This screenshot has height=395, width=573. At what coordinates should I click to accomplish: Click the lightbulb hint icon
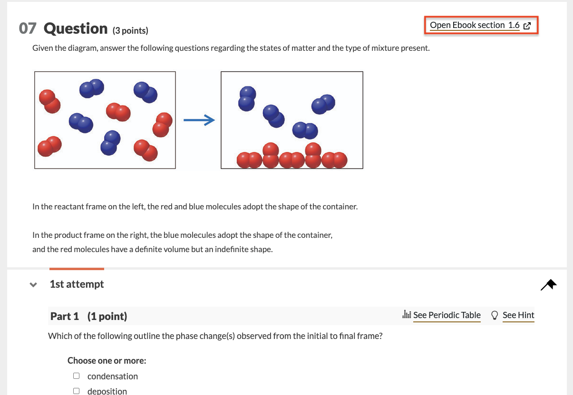(x=495, y=315)
